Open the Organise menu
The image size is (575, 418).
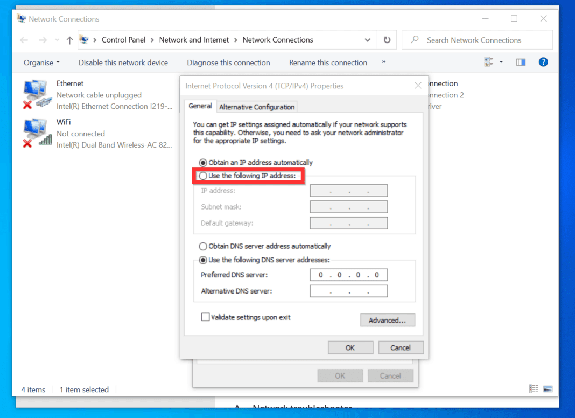click(x=41, y=63)
